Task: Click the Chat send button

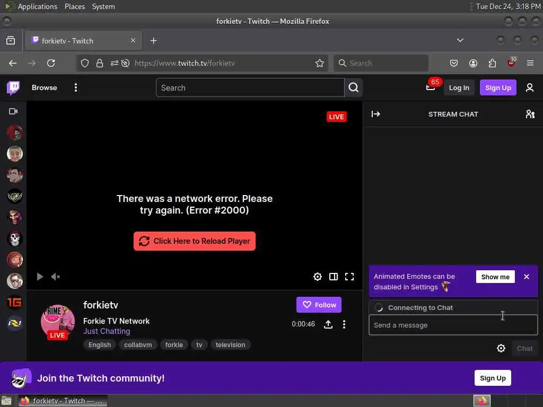Action: coord(524,349)
